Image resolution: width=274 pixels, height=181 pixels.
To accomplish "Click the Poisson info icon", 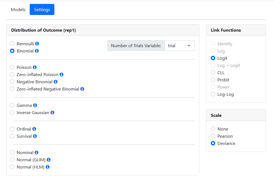I will pyautogui.click(x=35, y=67).
